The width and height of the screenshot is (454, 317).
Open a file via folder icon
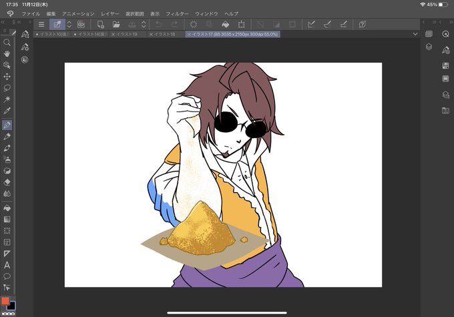116,24
